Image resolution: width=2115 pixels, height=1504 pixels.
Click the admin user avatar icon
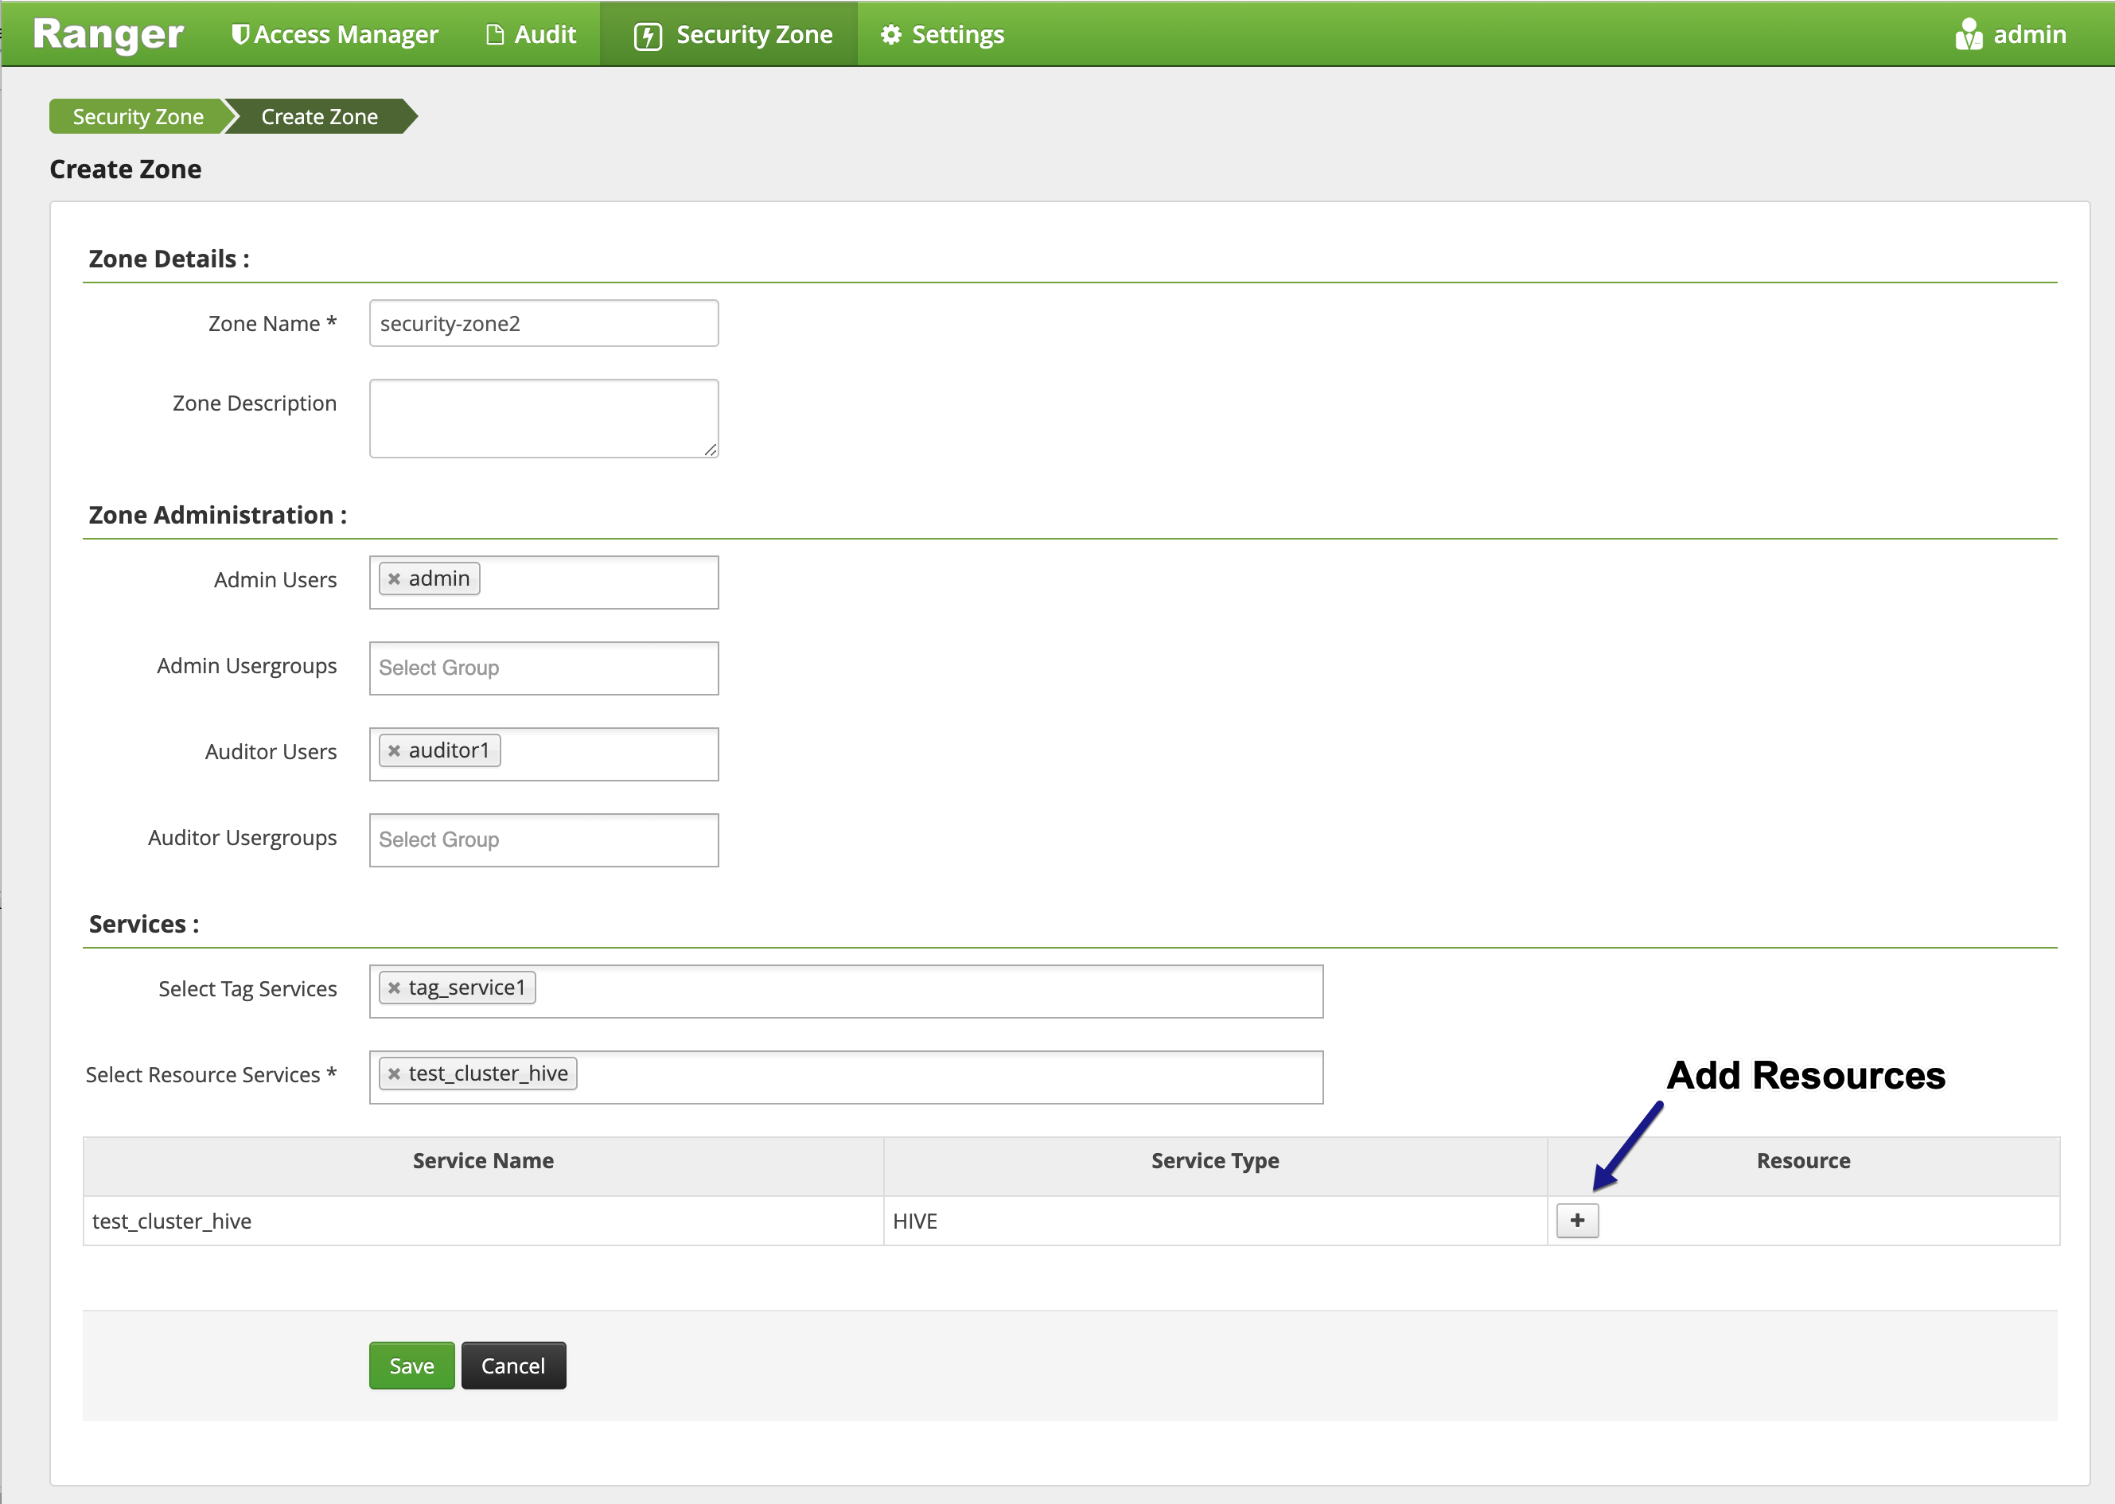tap(1968, 34)
